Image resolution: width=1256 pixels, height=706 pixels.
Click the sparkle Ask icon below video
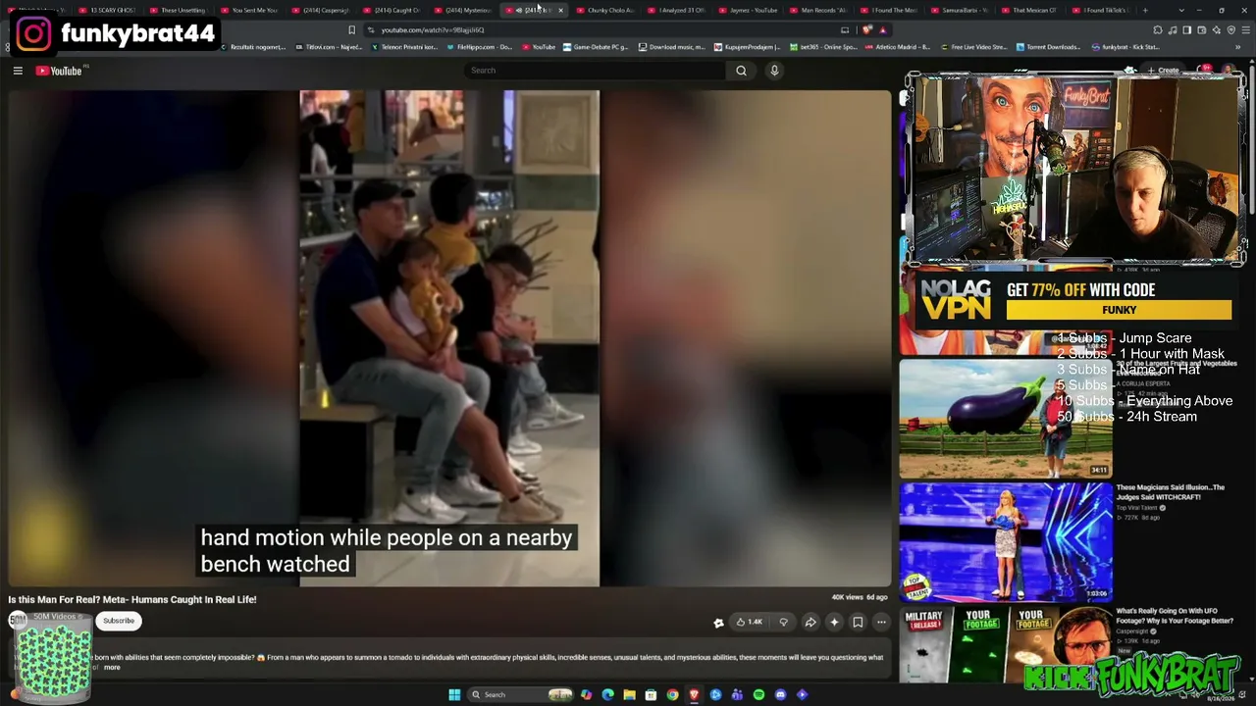[x=834, y=622]
